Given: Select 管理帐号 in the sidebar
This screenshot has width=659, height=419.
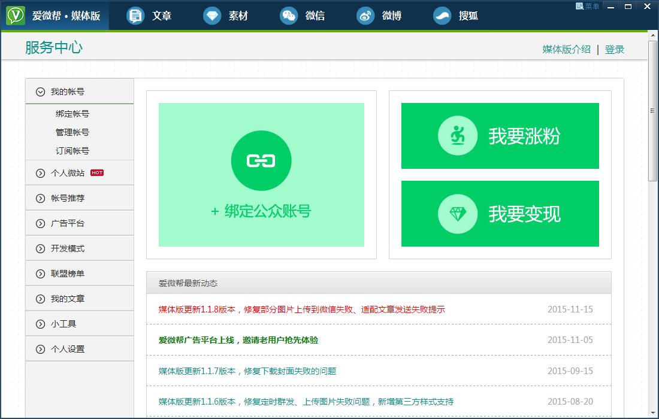Looking at the screenshot, I should (x=72, y=132).
